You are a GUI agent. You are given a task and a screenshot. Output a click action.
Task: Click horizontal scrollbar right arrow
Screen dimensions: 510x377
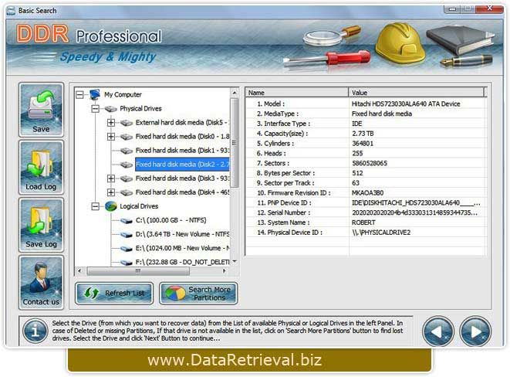(224, 271)
